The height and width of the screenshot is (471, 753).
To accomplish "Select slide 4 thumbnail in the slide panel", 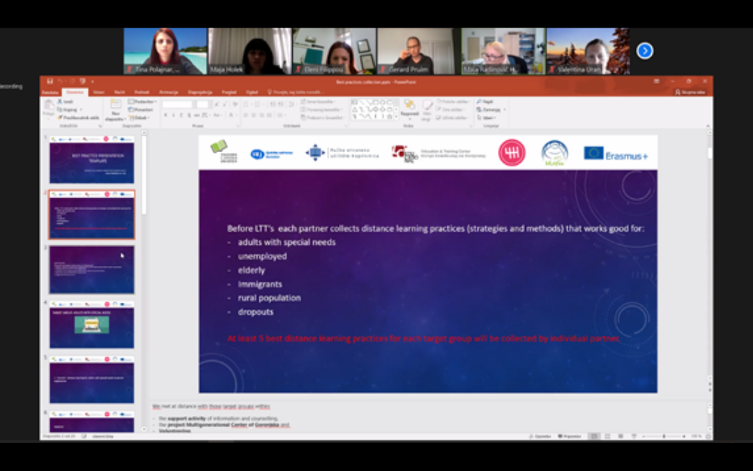I will coord(91,324).
